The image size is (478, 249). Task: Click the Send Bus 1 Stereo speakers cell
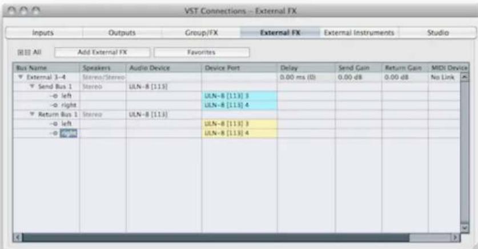(103, 87)
